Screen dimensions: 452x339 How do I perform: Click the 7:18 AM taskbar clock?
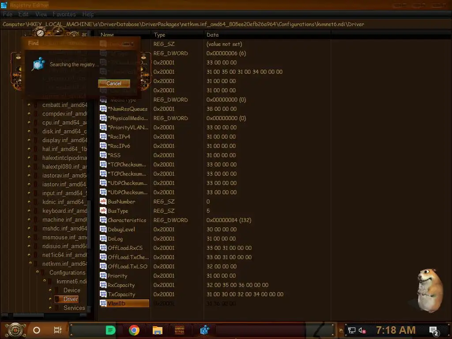pos(396,330)
